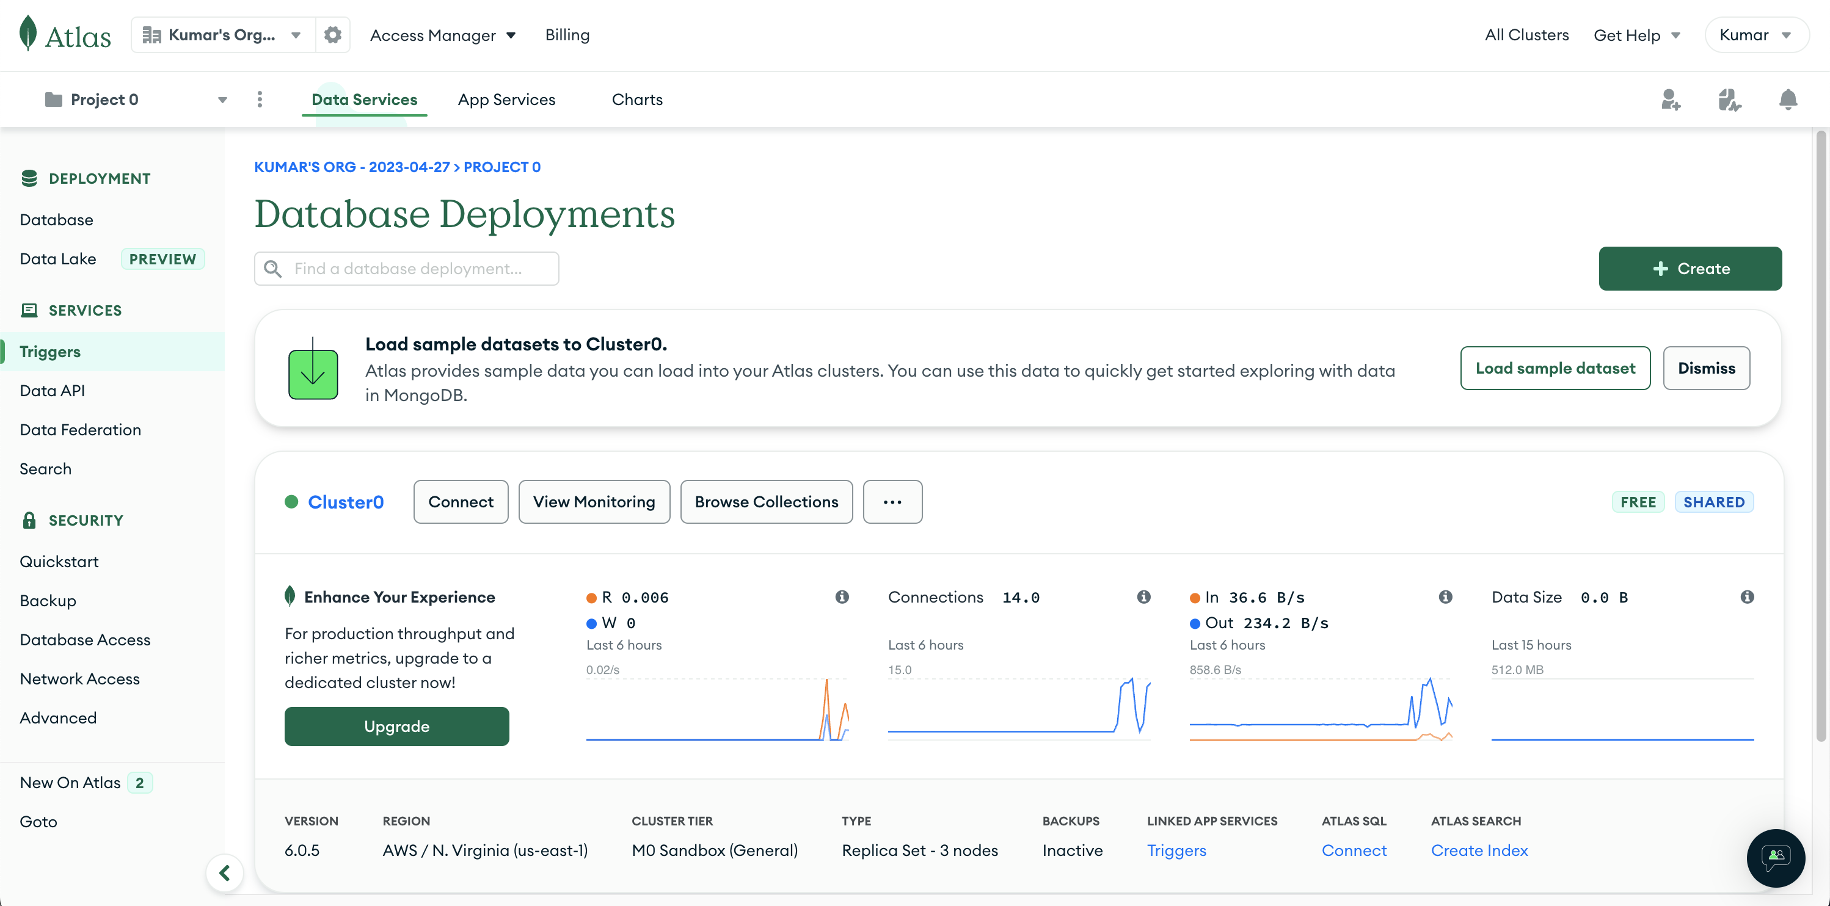Click Browse Collections button
This screenshot has width=1830, height=906.
tap(767, 502)
